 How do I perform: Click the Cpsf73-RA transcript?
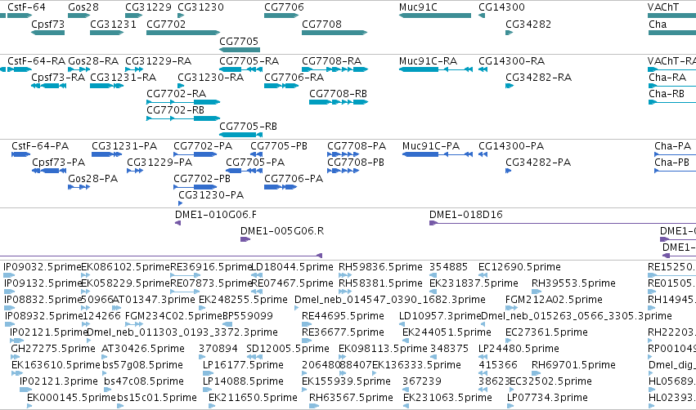49,86
